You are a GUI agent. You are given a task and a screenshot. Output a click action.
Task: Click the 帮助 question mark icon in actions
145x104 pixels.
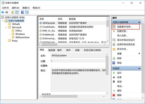pyautogui.click(x=114, y=63)
